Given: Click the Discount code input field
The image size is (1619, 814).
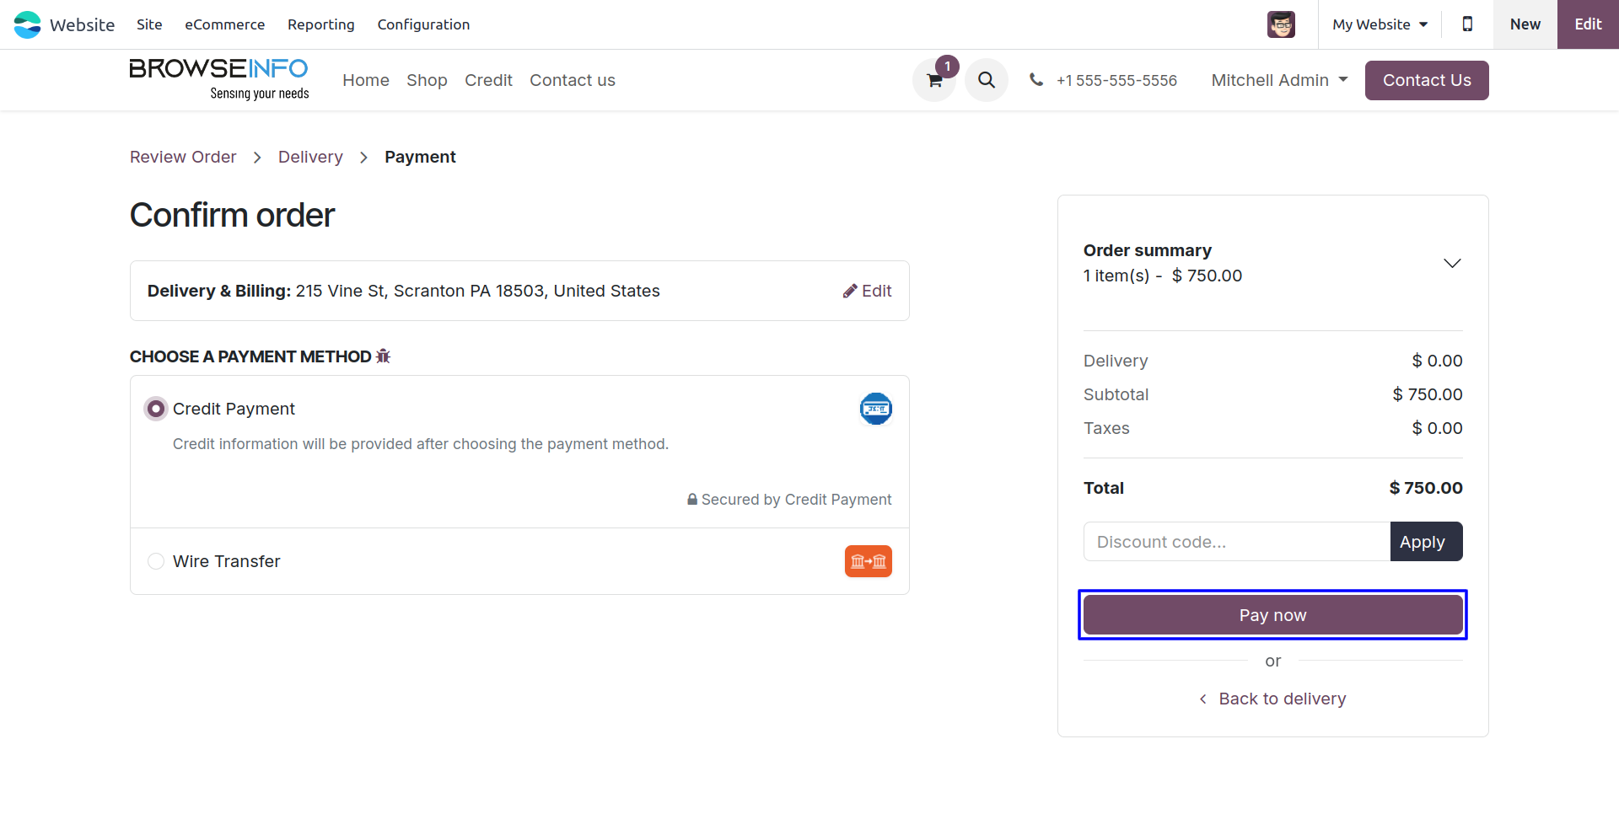Looking at the screenshot, I should click(1236, 542).
